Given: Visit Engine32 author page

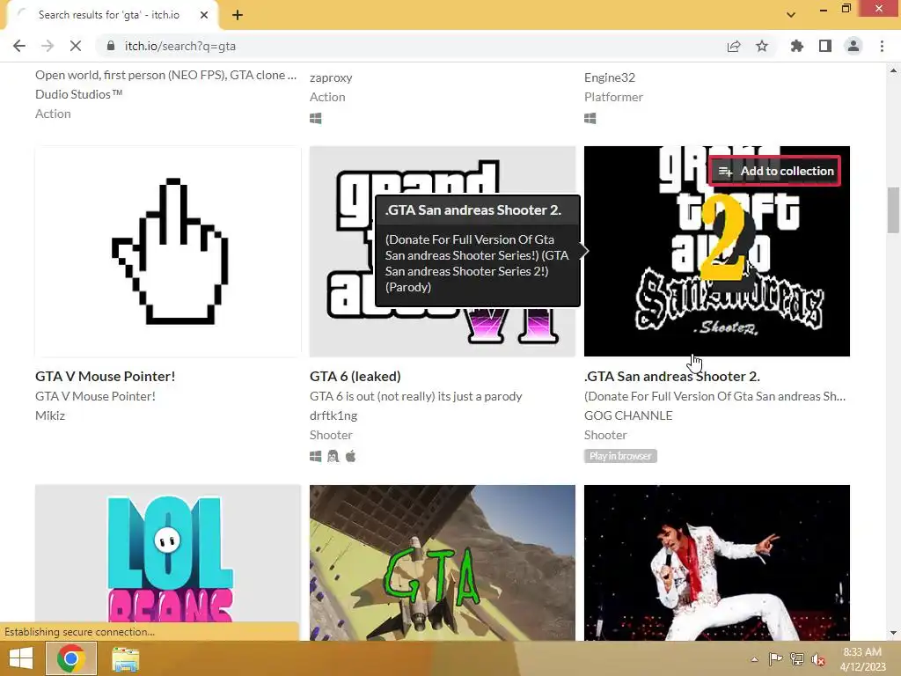Looking at the screenshot, I should [610, 77].
